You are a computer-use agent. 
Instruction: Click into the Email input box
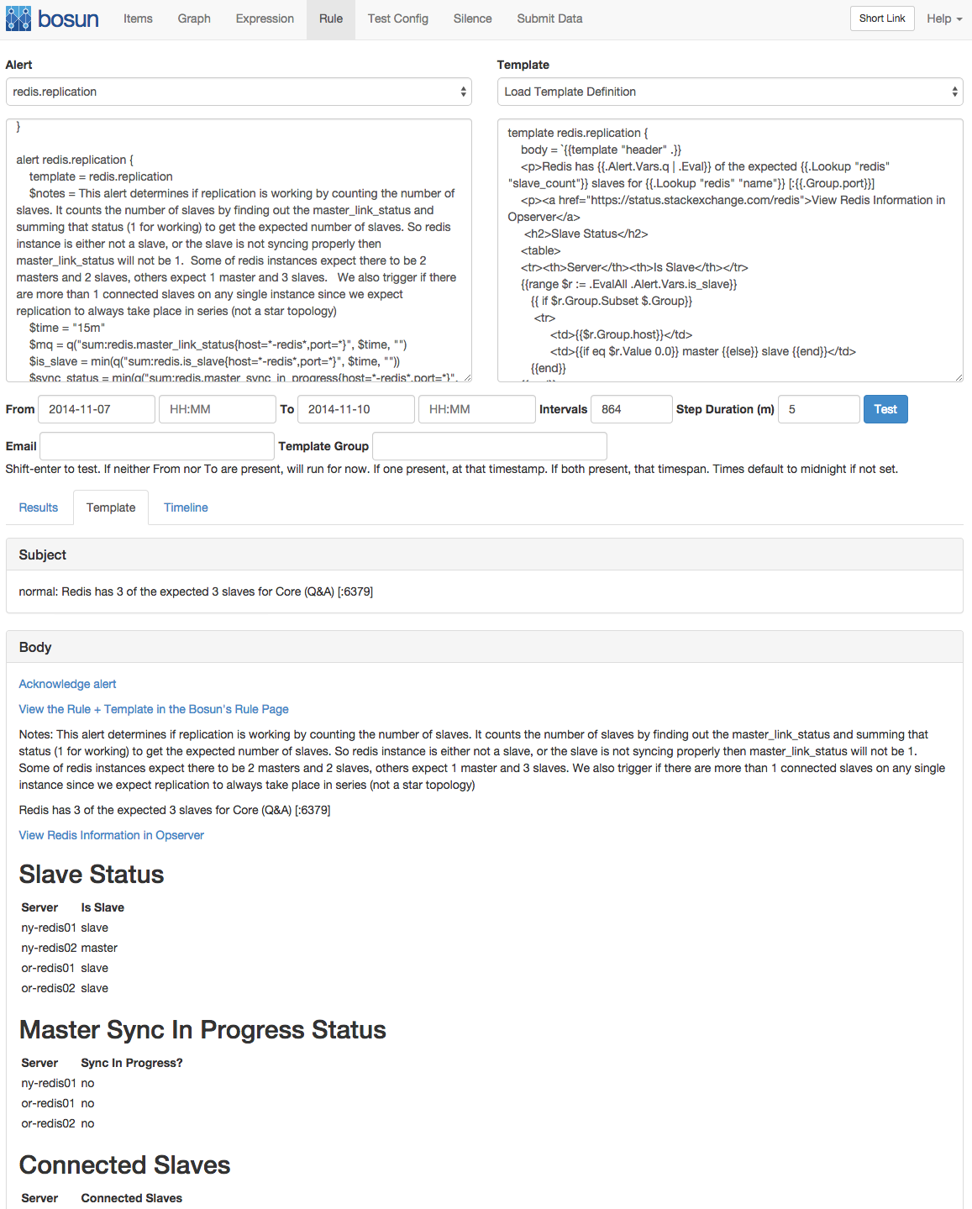(x=157, y=446)
